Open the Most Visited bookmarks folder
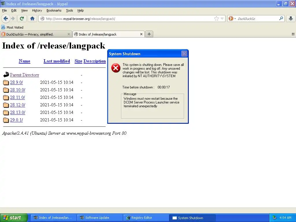Image resolution: width=296 pixels, height=222 pixels. (12, 27)
